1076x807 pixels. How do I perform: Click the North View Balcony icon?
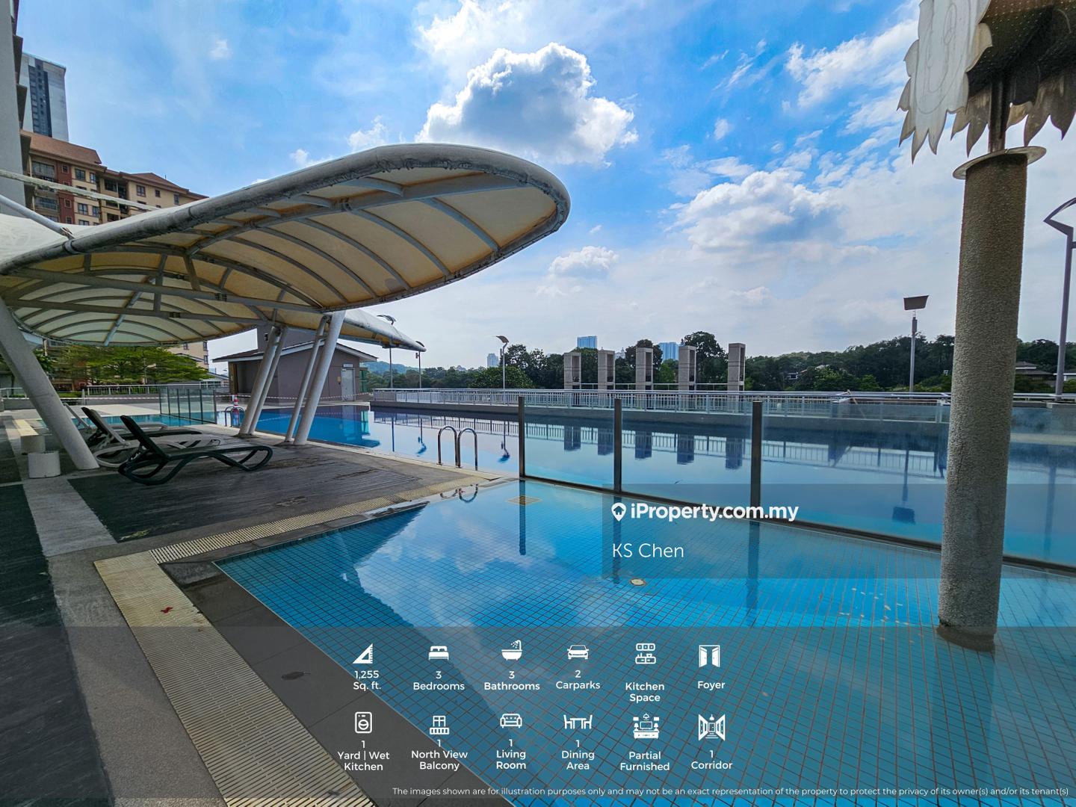click(x=439, y=725)
